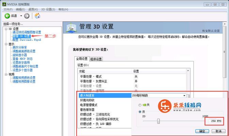Open 配置 Surround、PhysX task
Screen dimensions: 229x136
[27, 40]
